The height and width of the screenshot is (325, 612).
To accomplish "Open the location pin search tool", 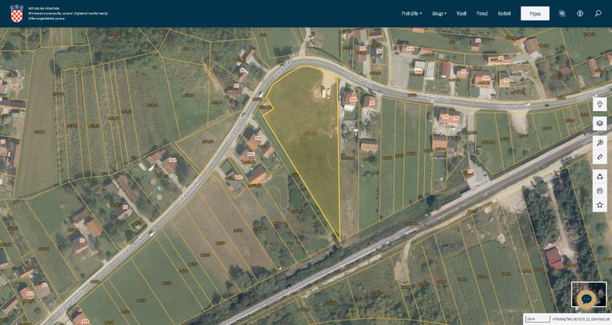I will pos(599,105).
